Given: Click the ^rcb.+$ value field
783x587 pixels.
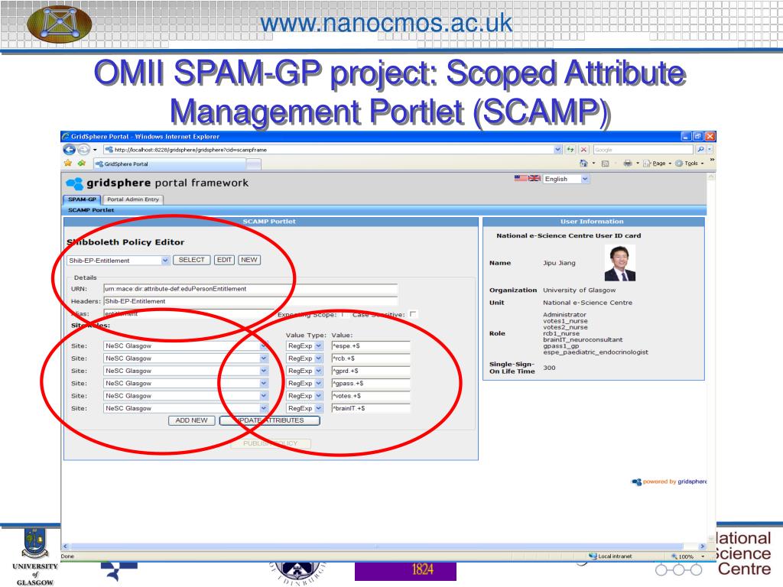Looking at the screenshot, I should 371,358.
